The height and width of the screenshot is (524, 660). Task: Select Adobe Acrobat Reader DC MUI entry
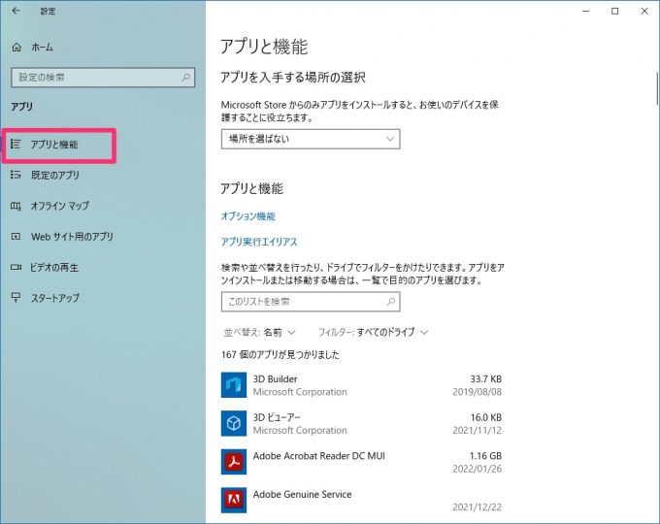361,462
